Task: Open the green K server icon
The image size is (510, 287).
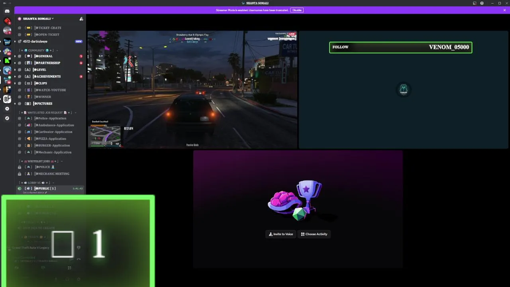Action: point(7,61)
